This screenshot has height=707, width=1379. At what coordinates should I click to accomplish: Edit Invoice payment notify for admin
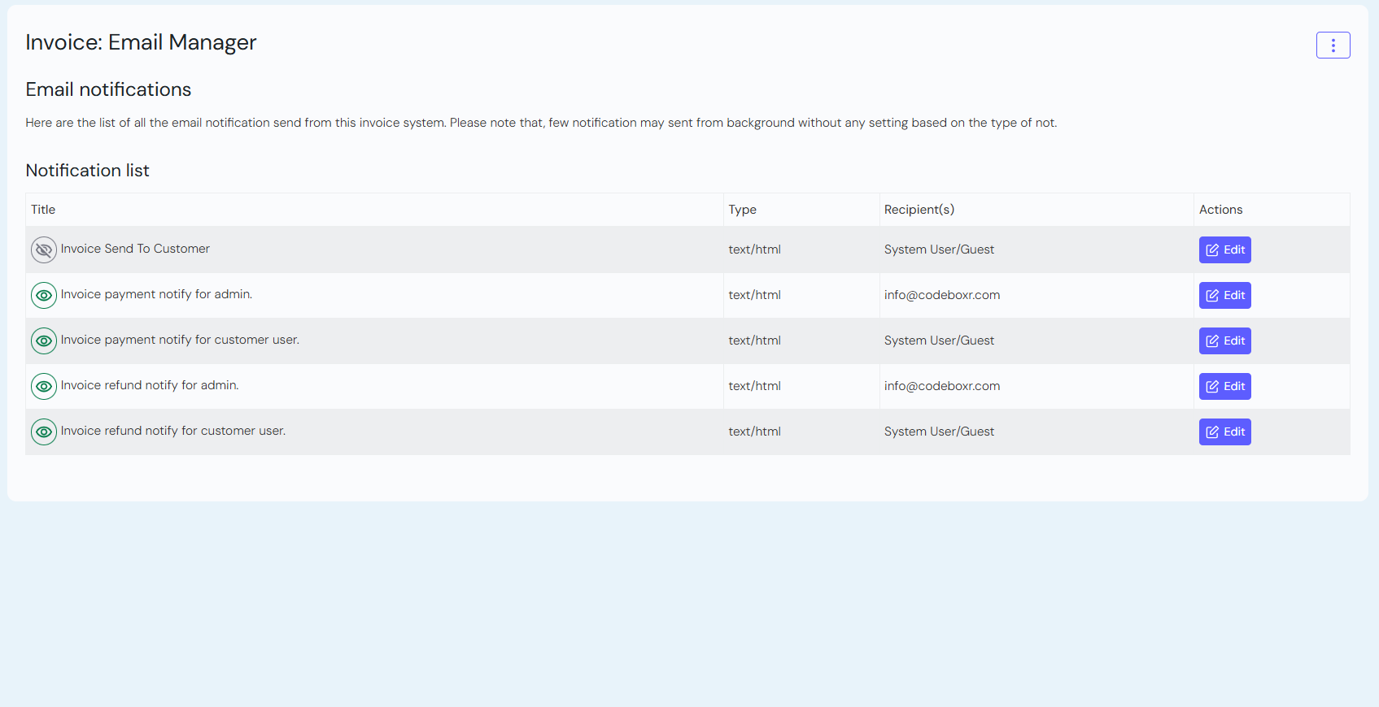(1224, 295)
